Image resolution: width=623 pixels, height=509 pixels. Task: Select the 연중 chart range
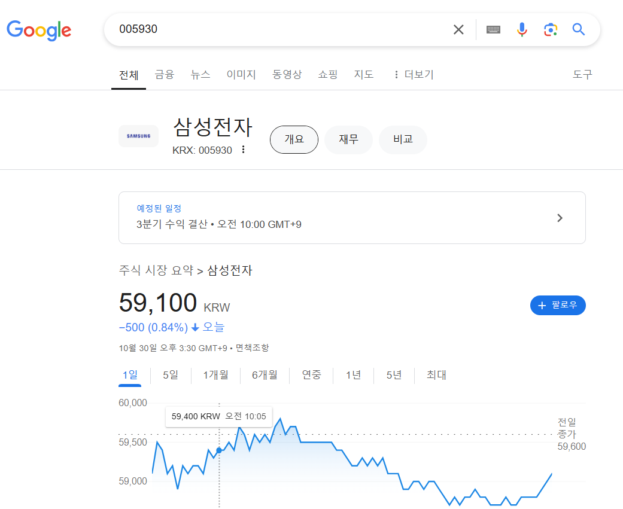click(311, 375)
